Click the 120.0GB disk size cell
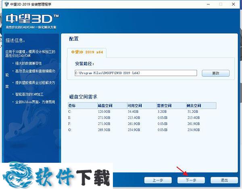This screenshot has height=189, width=242. (x=104, y=111)
